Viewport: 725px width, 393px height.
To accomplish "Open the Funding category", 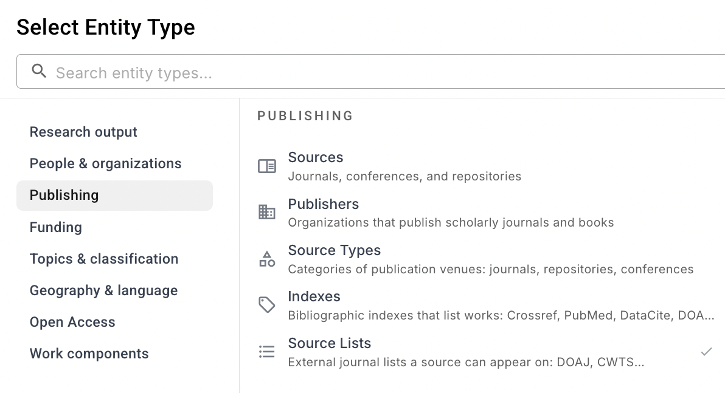I will pyautogui.click(x=115, y=227).
